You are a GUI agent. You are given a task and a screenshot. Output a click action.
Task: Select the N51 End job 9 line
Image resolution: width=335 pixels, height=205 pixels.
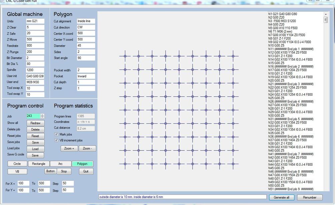pyautogui.click(x=291, y=189)
